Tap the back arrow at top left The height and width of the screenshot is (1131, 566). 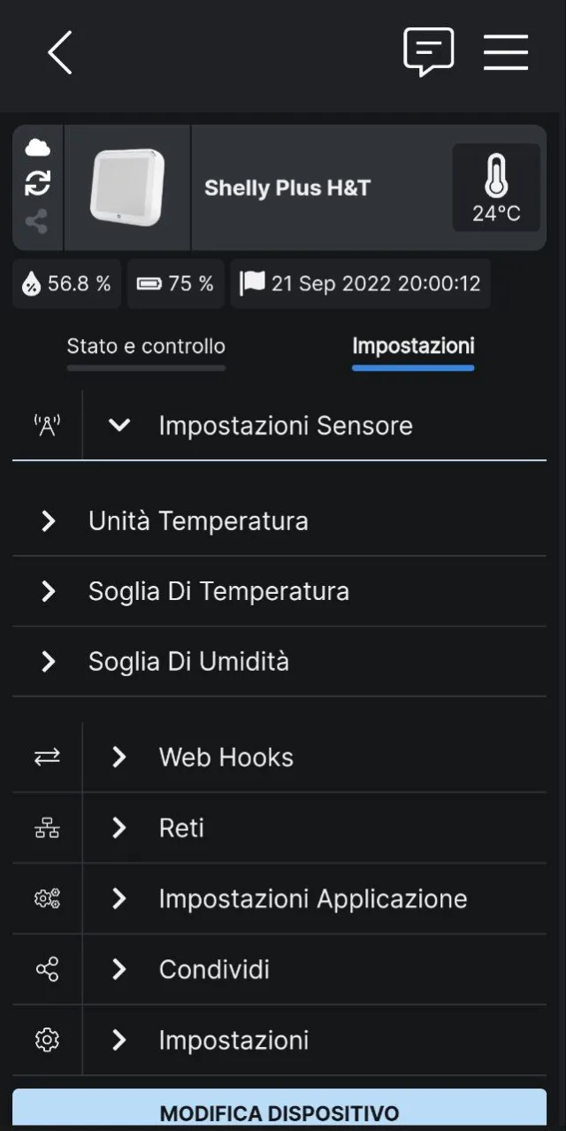pos(59,53)
